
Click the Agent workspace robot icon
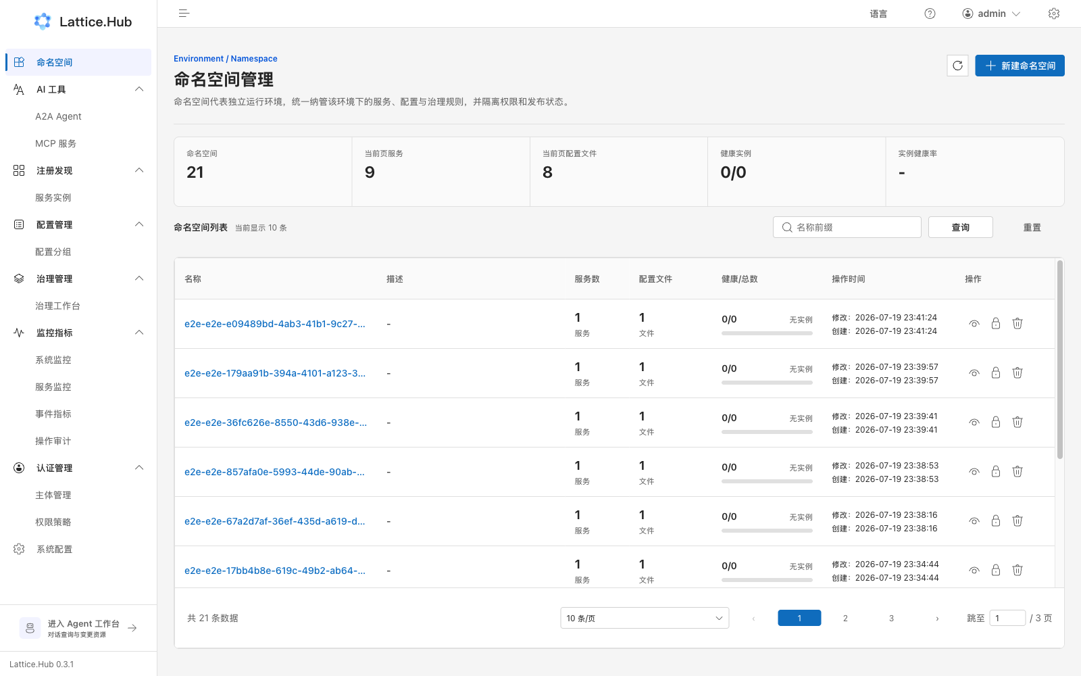point(30,628)
